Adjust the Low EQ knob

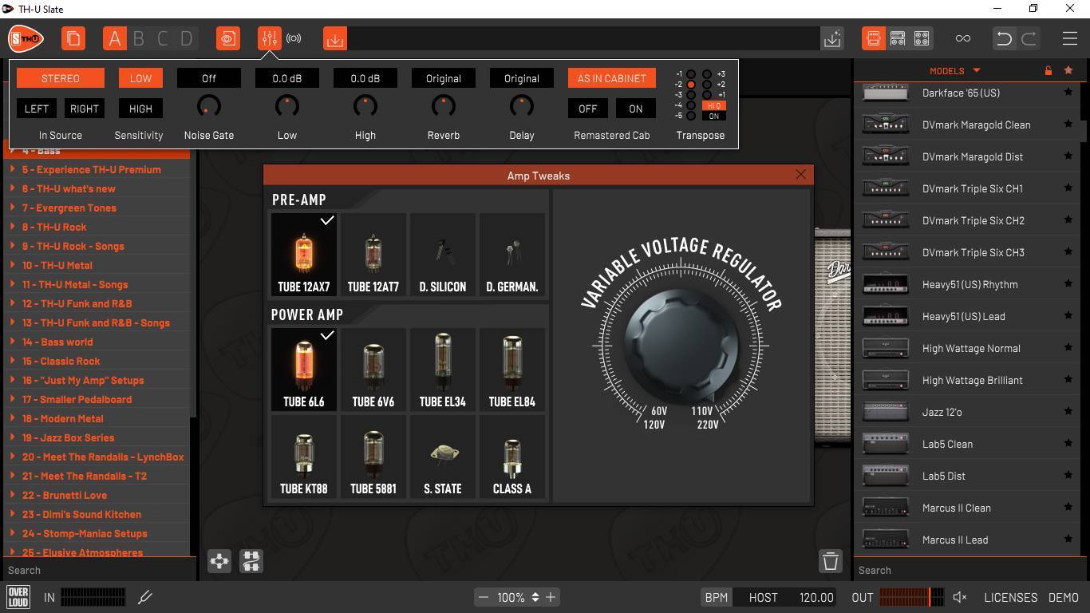click(x=287, y=107)
